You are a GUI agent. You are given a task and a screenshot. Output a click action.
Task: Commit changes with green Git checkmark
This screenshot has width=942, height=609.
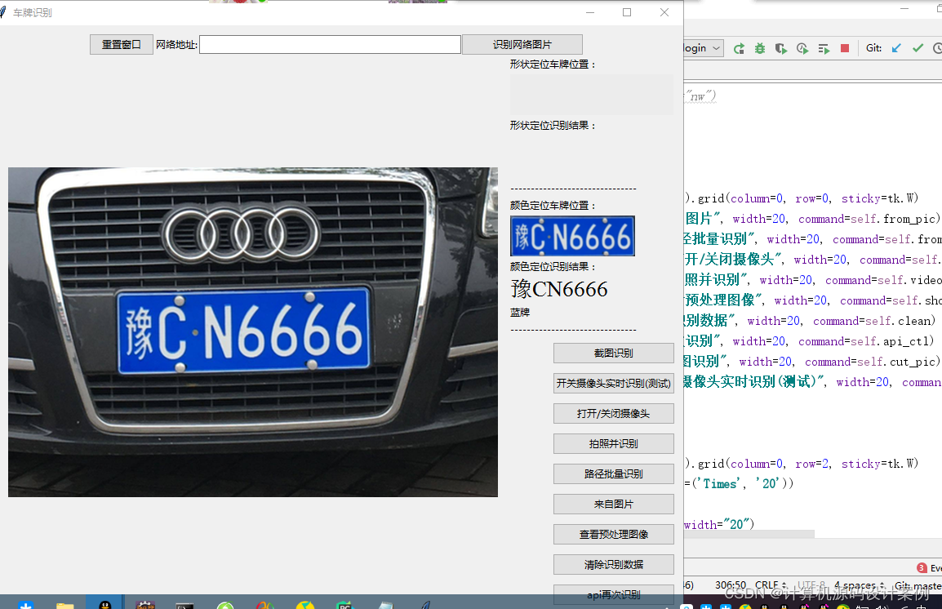click(918, 48)
